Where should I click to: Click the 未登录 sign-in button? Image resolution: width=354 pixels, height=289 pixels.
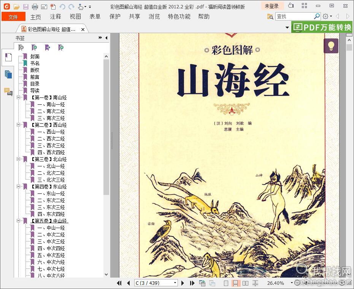tap(271, 6)
